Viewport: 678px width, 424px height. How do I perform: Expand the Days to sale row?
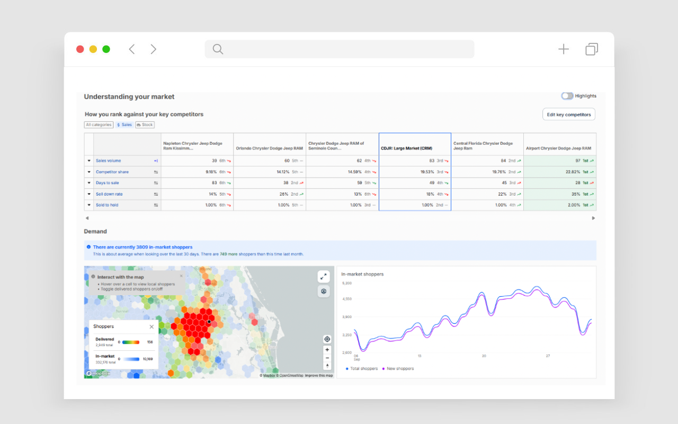click(88, 183)
